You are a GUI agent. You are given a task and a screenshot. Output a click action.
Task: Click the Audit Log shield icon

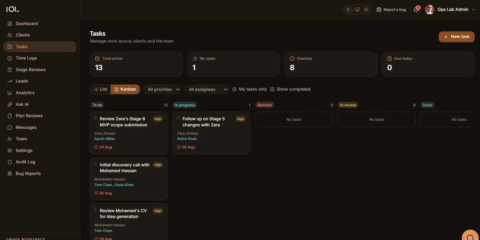tap(10, 162)
